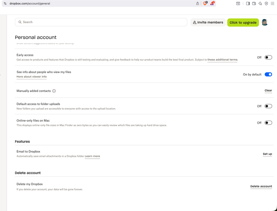The image size is (277, 211).
Task: Click 'Automatically save email attachments' description
Action: point(50,156)
